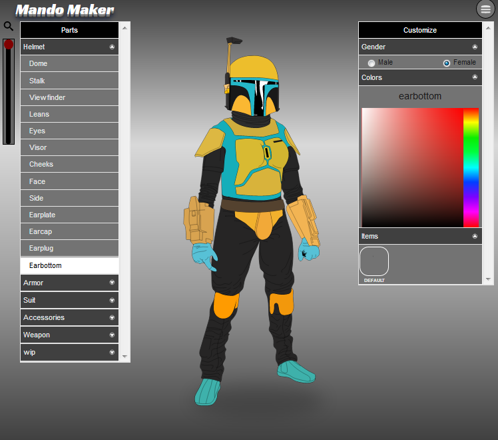Screen dimensions: 498x440
Task: Collapse the Gender section
Action: (x=420, y=47)
